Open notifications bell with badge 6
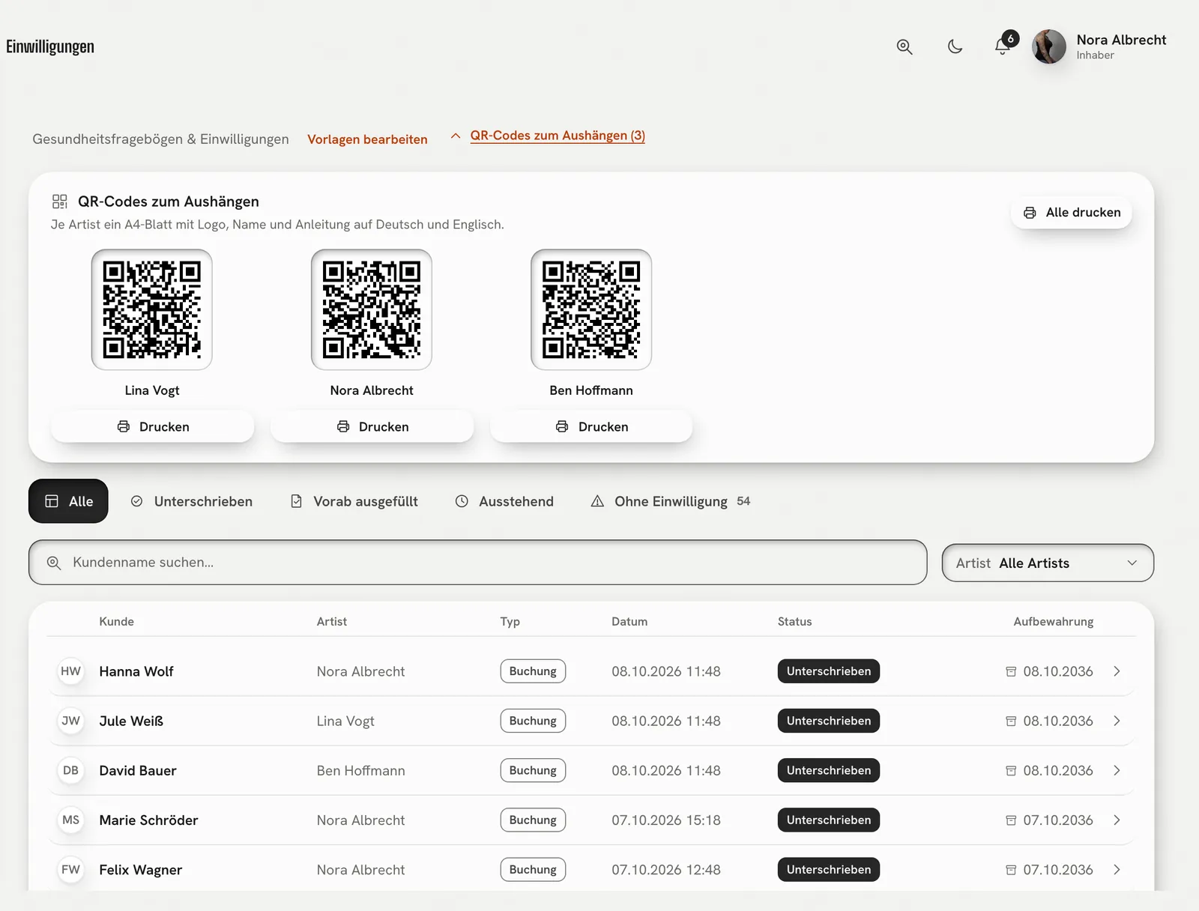1199x911 pixels. [x=1003, y=46]
